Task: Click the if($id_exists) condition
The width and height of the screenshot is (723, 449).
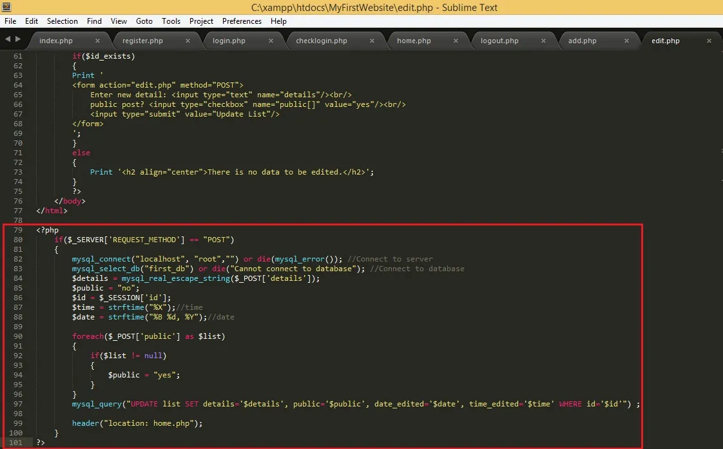Action: 104,56
